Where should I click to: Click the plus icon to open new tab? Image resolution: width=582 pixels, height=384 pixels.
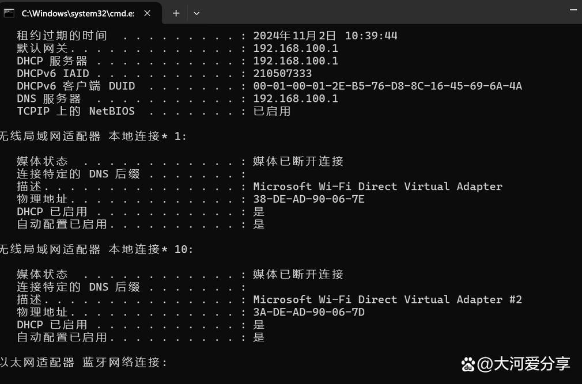(x=176, y=13)
